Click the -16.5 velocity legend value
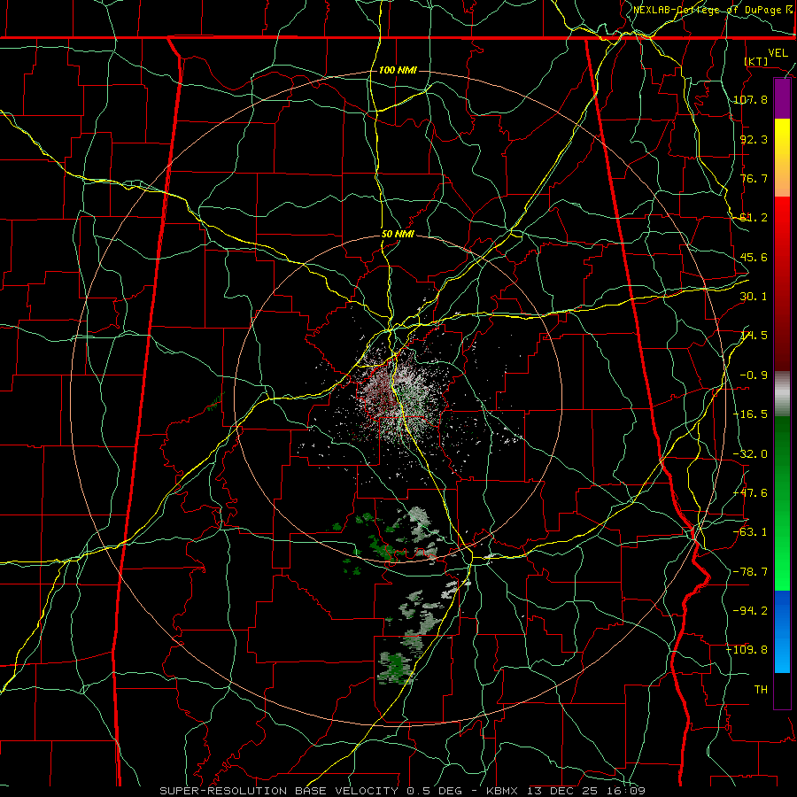This screenshot has width=797, height=797. pos(750,414)
